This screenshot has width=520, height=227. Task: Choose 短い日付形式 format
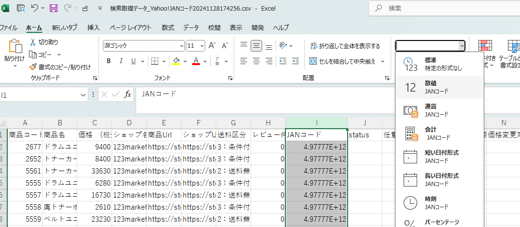point(439,157)
